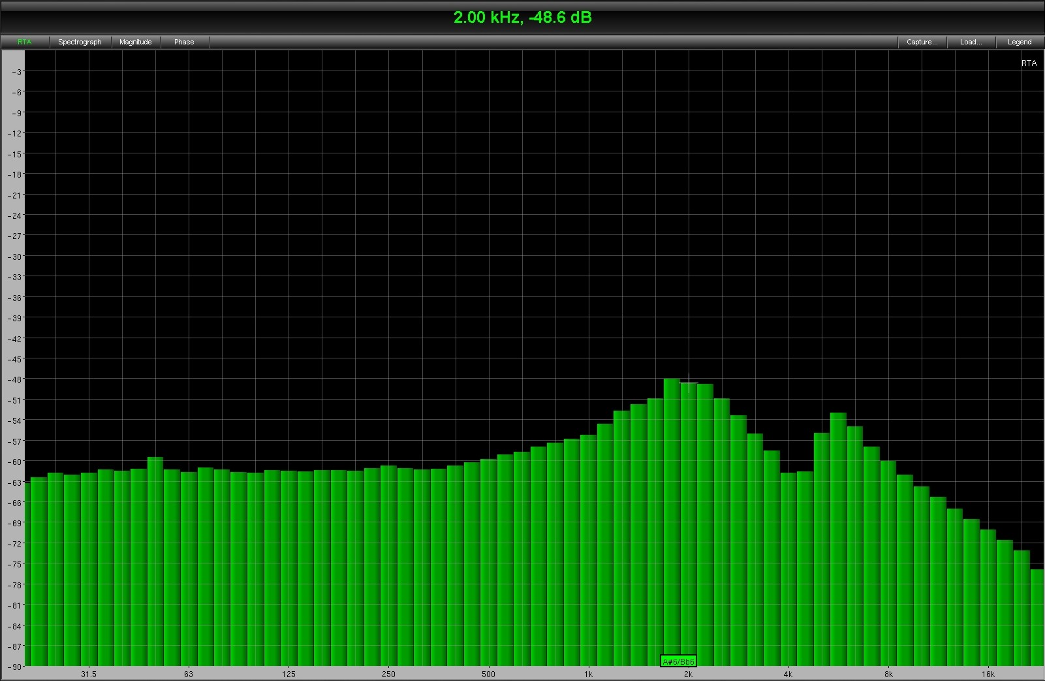Click the tallest bar just left of 2k

(x=672, y=522)
